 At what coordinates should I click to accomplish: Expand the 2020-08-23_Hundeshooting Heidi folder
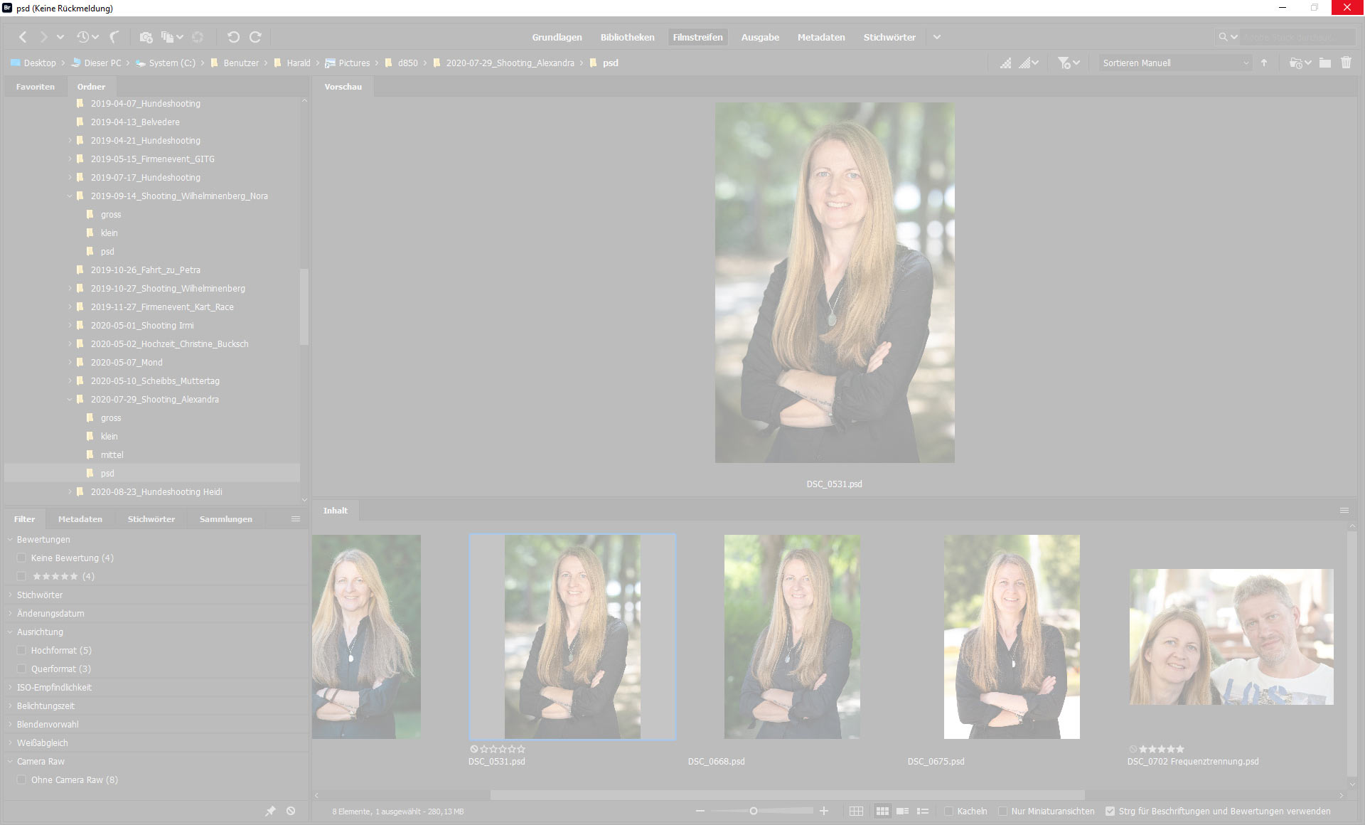tap(70, 491)
